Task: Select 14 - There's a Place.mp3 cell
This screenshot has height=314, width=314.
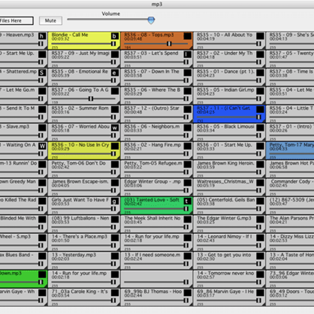Action: (84, 242)
